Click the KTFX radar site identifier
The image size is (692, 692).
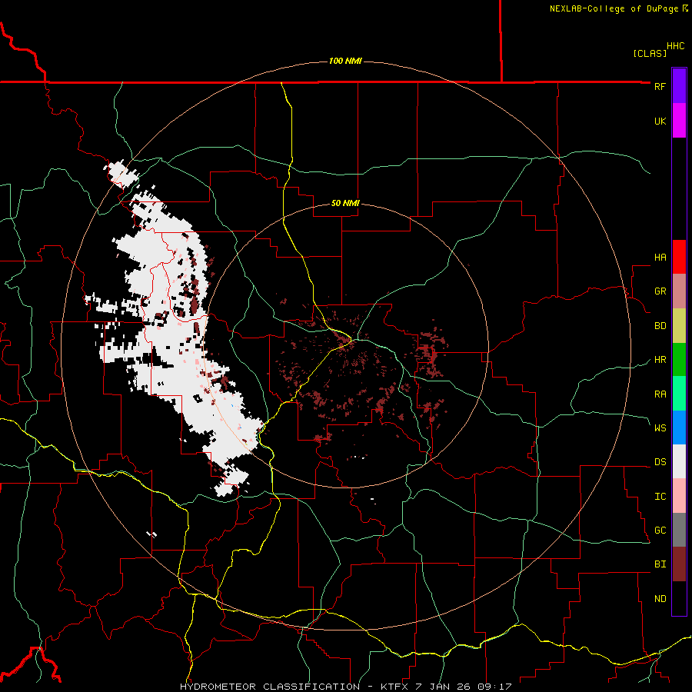(x=395, y=687)
